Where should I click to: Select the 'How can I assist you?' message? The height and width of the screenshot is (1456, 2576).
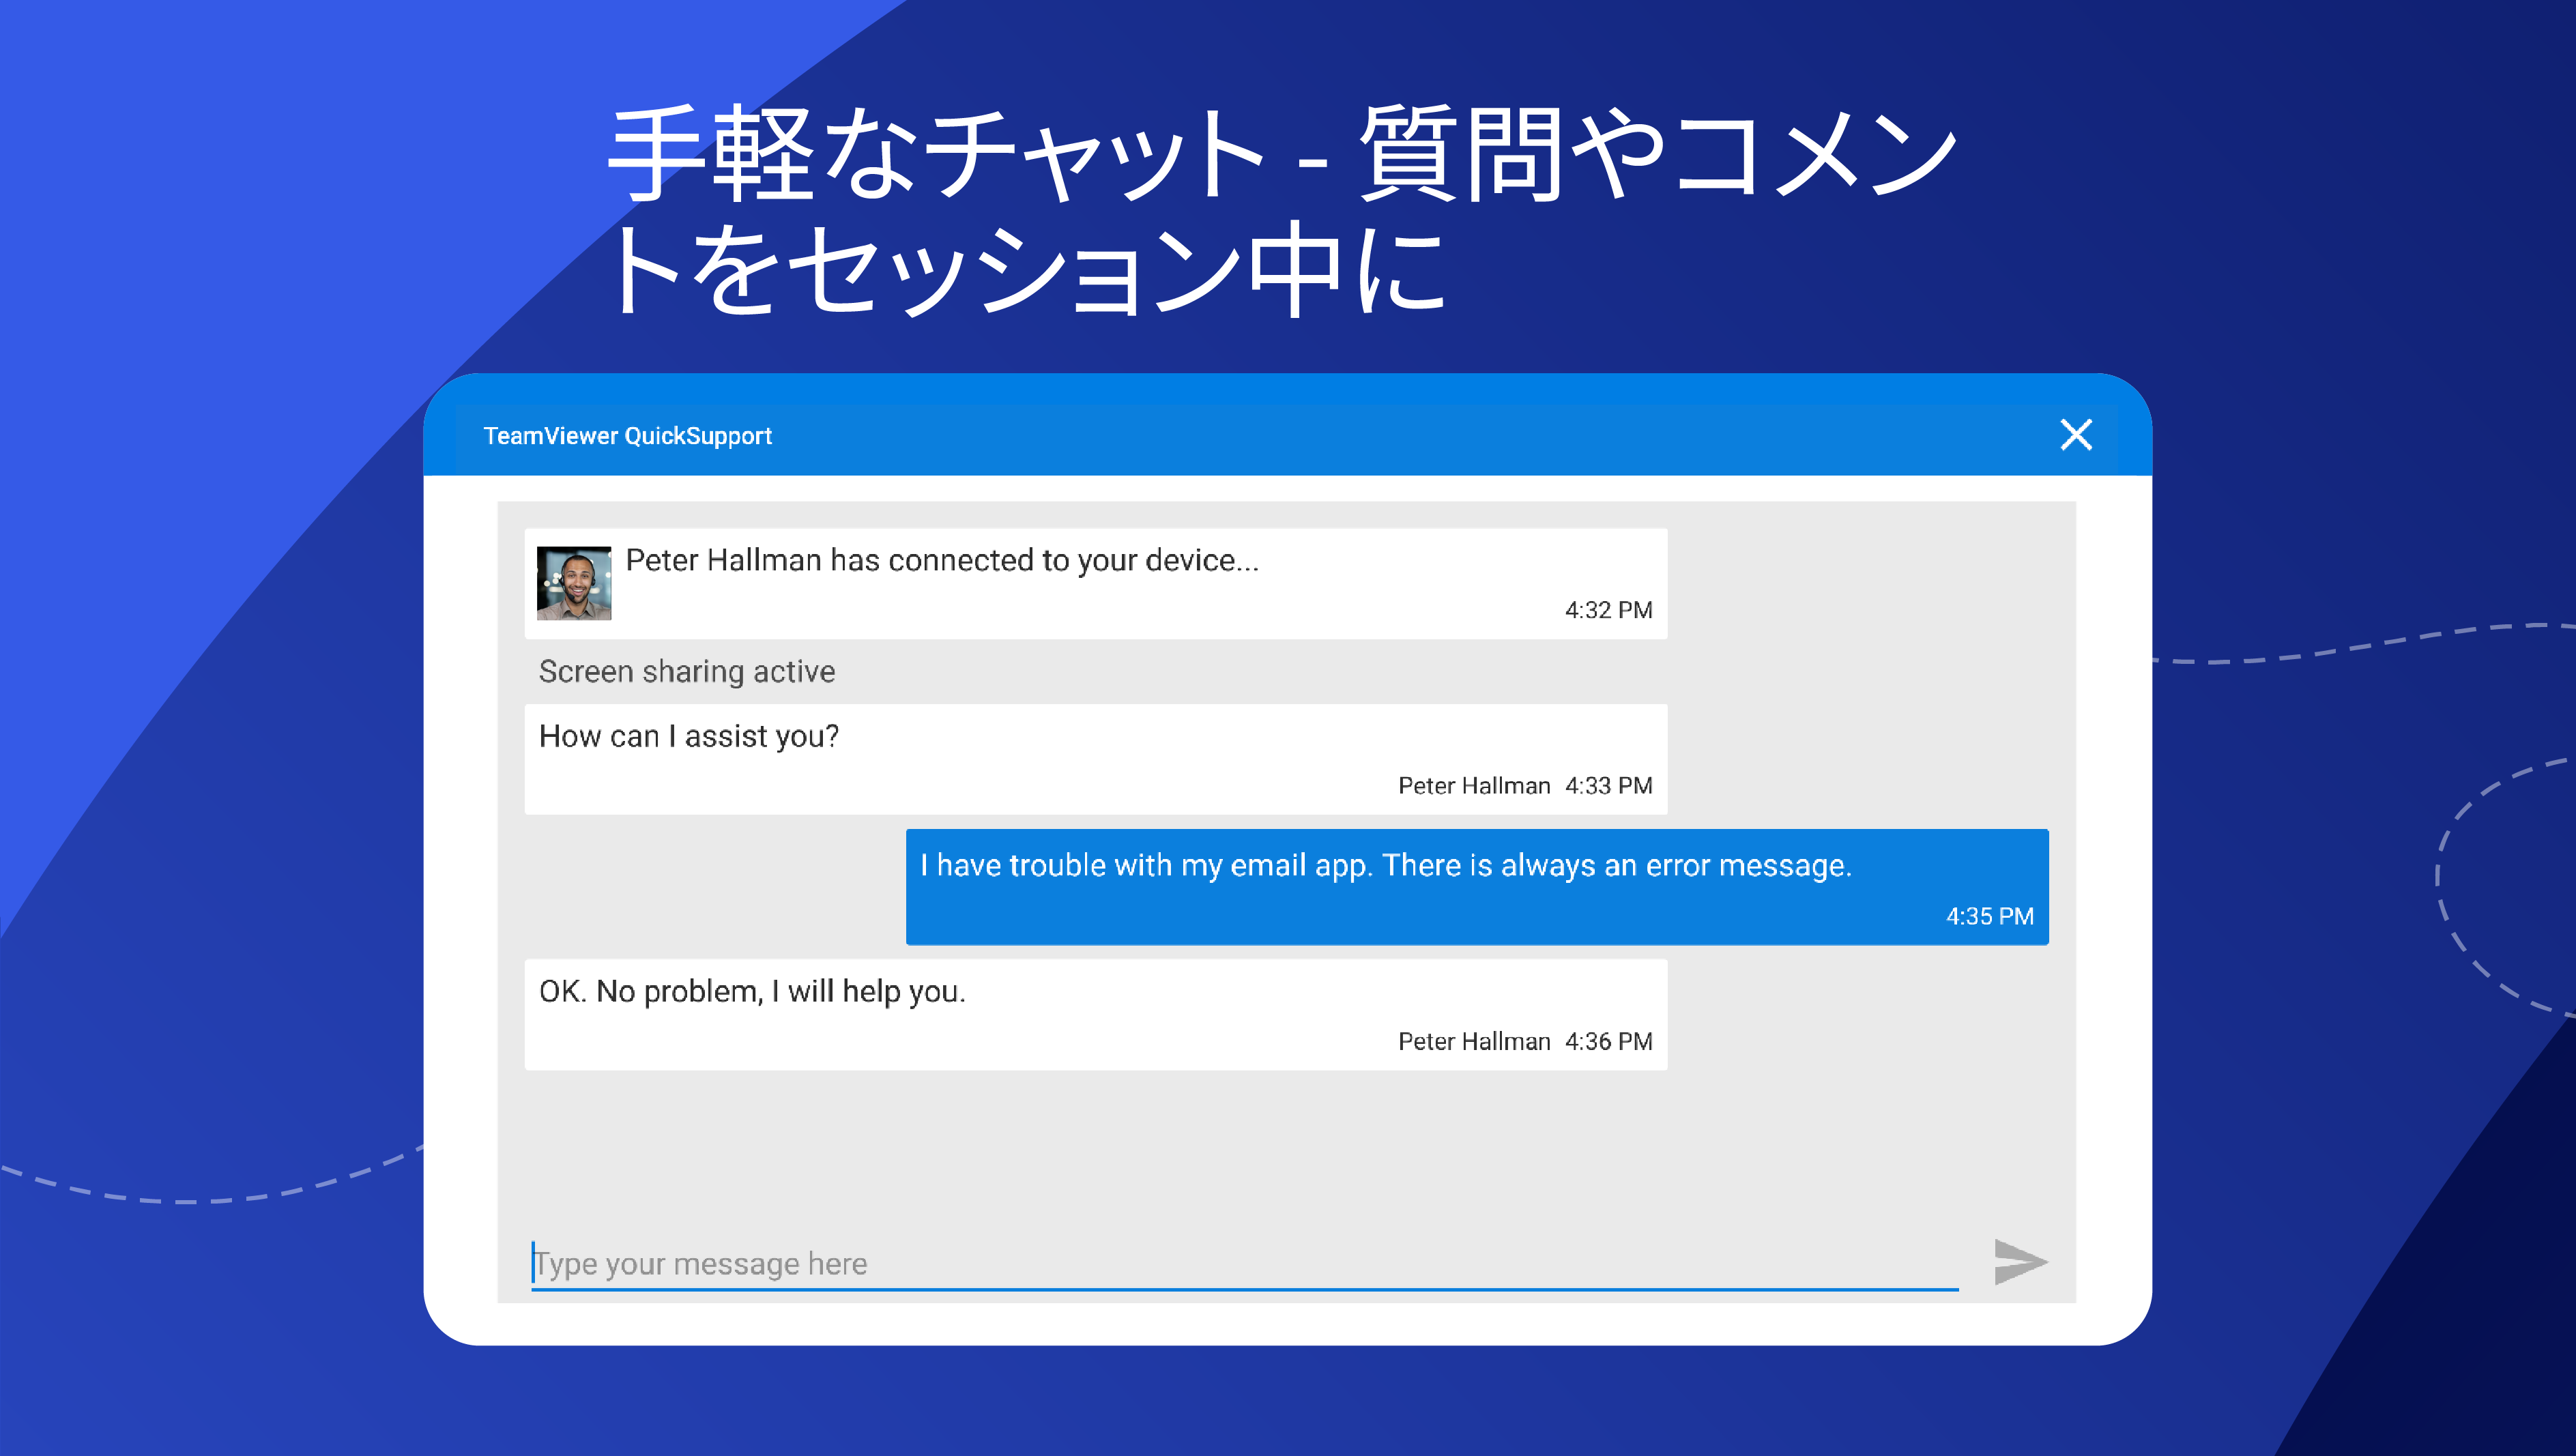click(x=1095, y=759)
